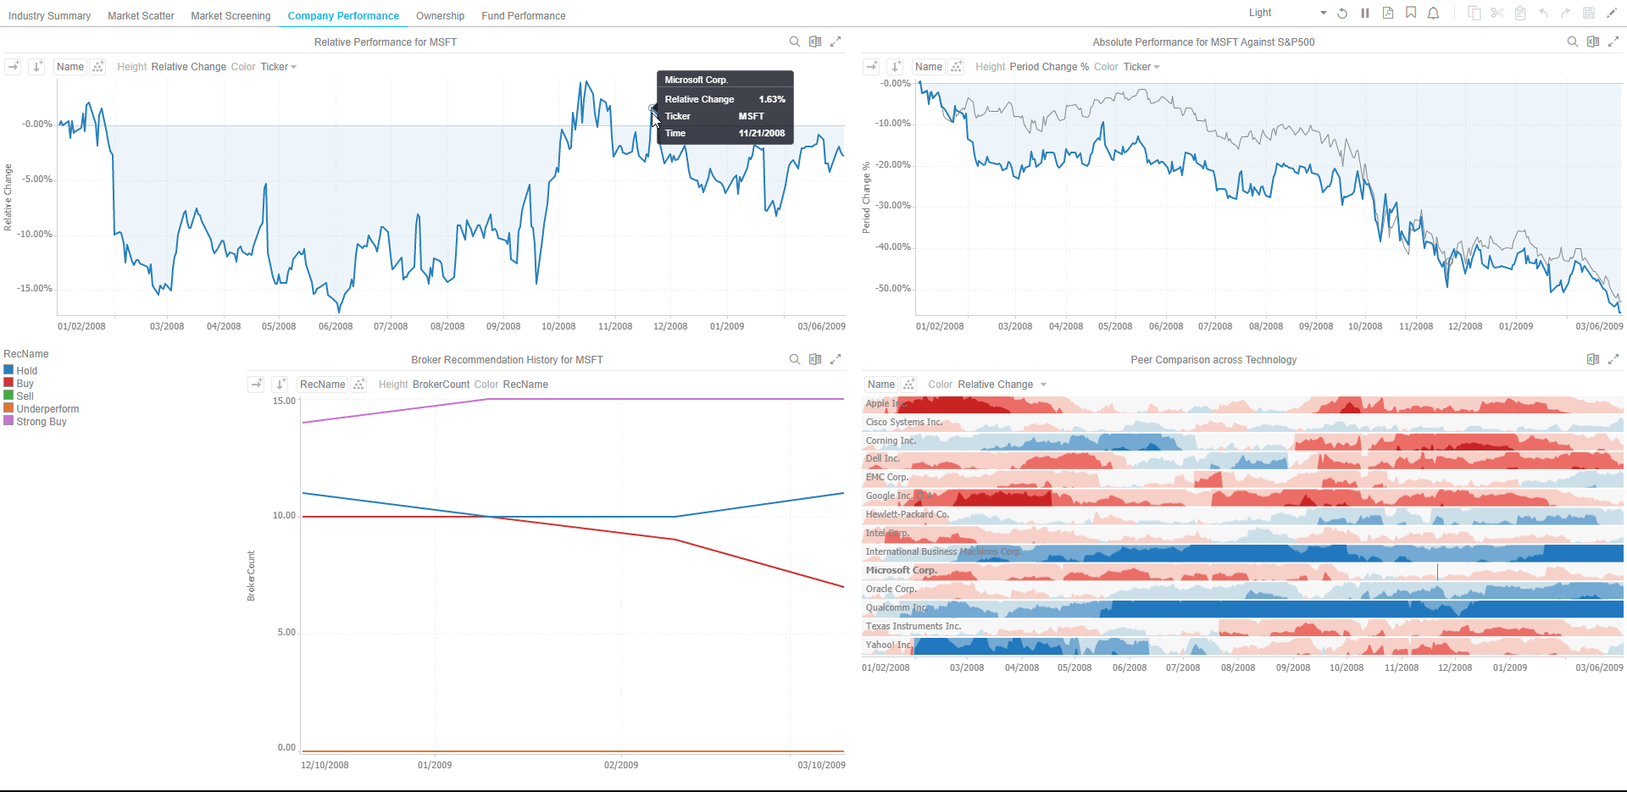Select Texas Instruments Inc. horizon row
The image size is (1627, 792).
point(1242,627)
